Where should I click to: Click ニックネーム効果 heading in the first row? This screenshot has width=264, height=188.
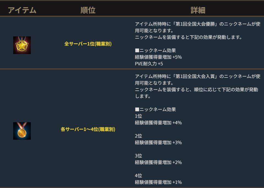(155, 50)
